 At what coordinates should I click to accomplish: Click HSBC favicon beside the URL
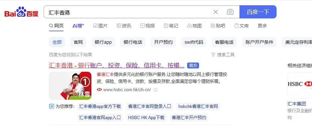click(99, 90)
